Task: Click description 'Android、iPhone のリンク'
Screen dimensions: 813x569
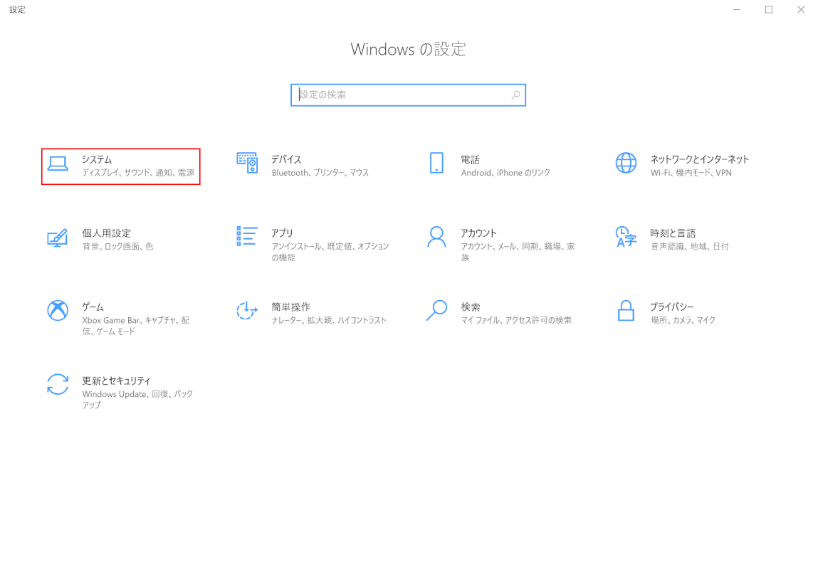Action: click(x=505, y=173)
